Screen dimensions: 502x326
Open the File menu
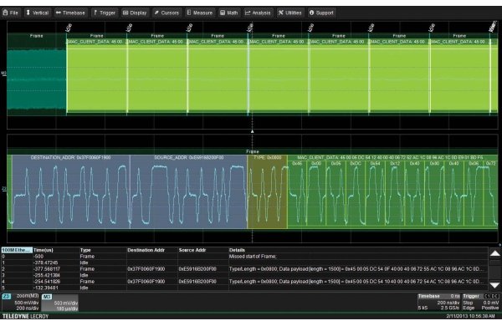11,13
